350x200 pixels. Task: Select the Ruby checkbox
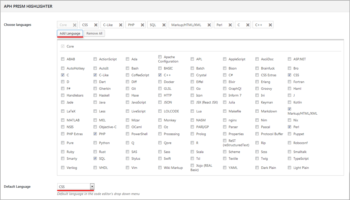[x=63, y=152]
